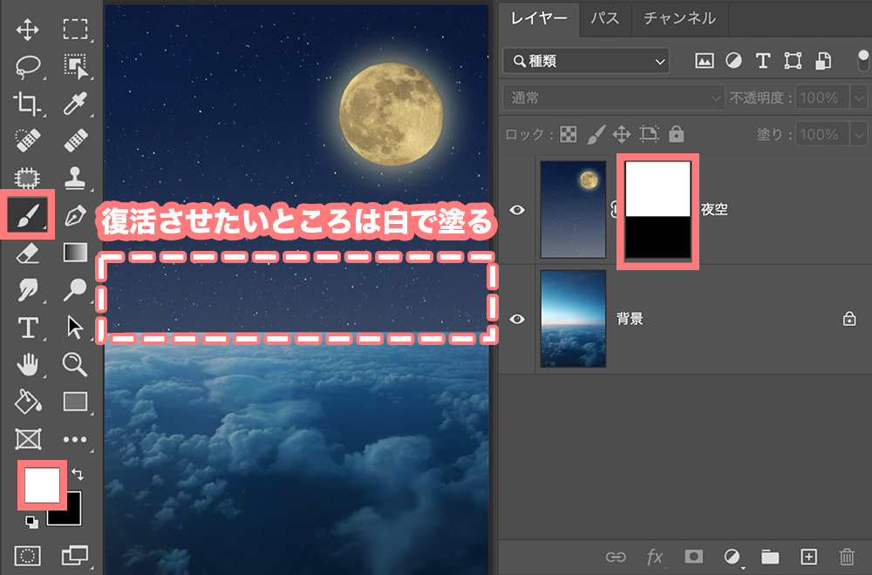
Task: Select the Eyedropper tool
Action: [75, 104]
